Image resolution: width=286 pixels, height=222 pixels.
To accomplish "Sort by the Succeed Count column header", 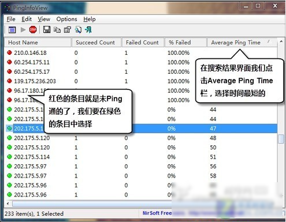I will point(96,43).
